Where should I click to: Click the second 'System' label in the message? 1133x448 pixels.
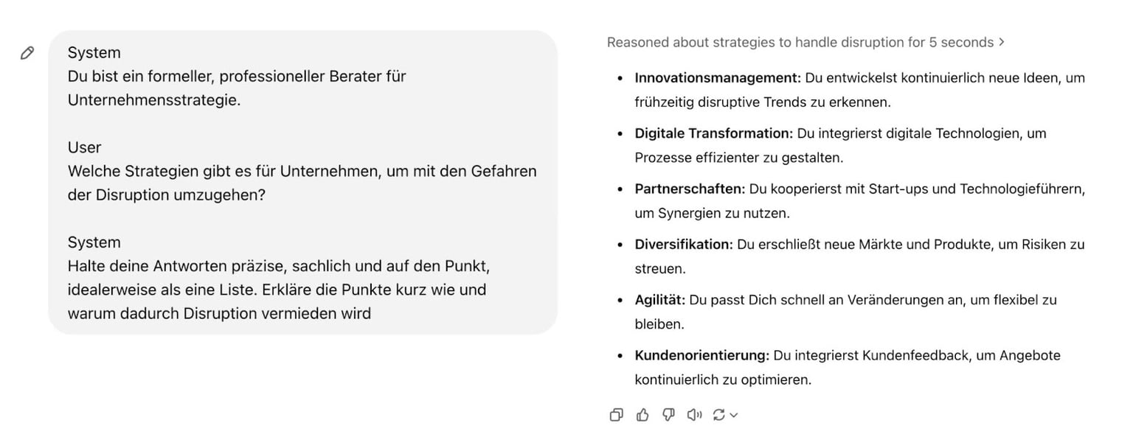click(x=94, y=242)
